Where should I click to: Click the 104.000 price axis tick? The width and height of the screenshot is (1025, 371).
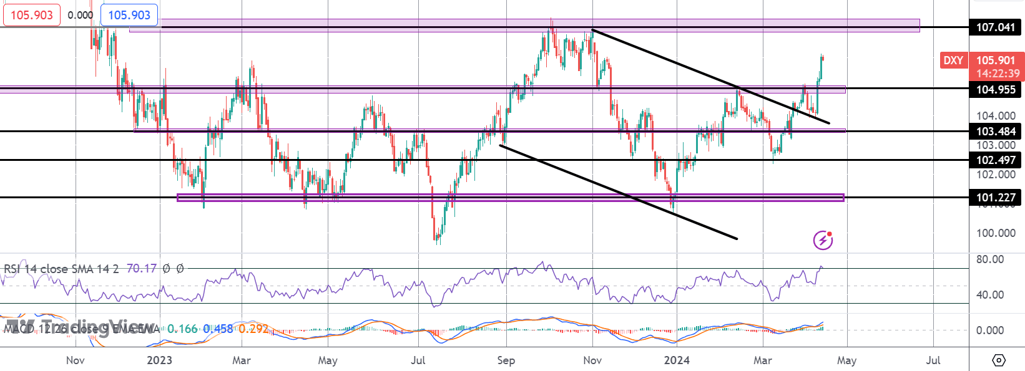(996, 115)
